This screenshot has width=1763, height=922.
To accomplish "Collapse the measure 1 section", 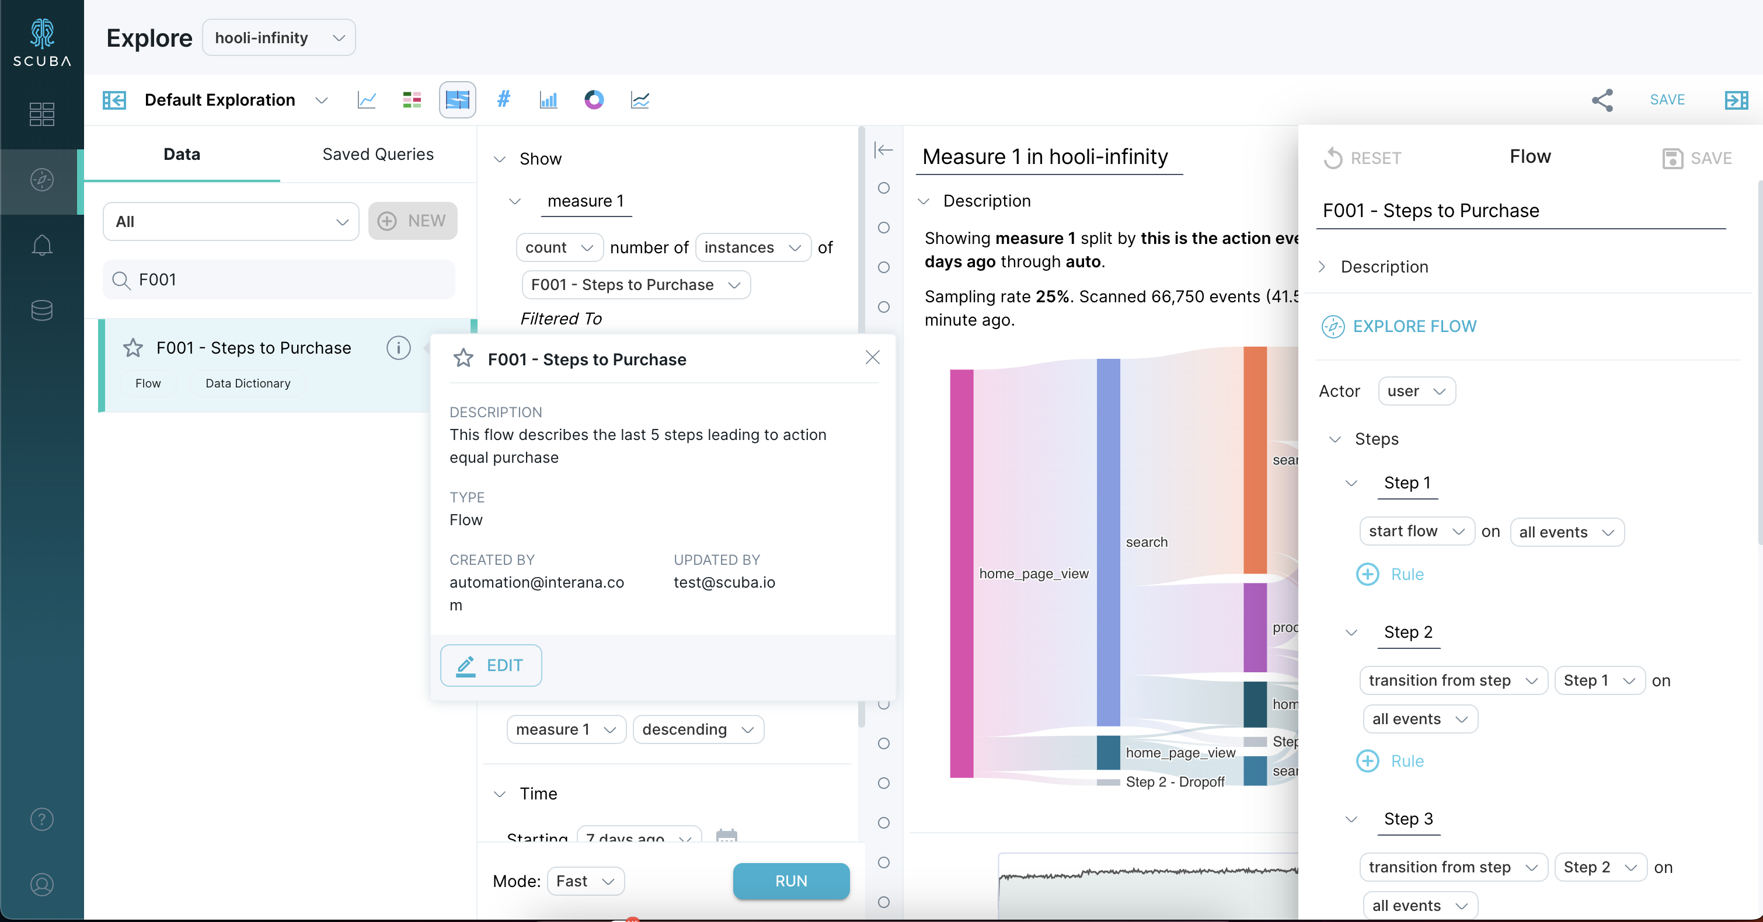I will coord(515,201).
